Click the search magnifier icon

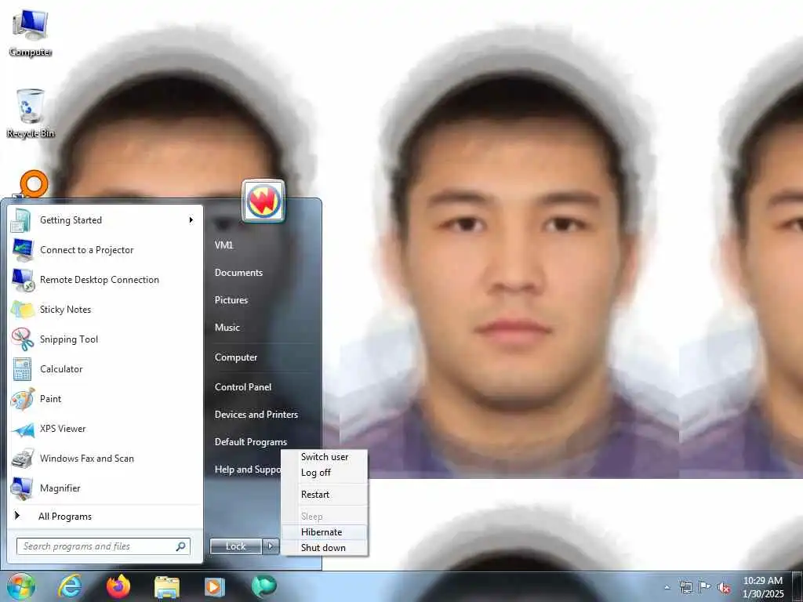(x=181, y=546)
